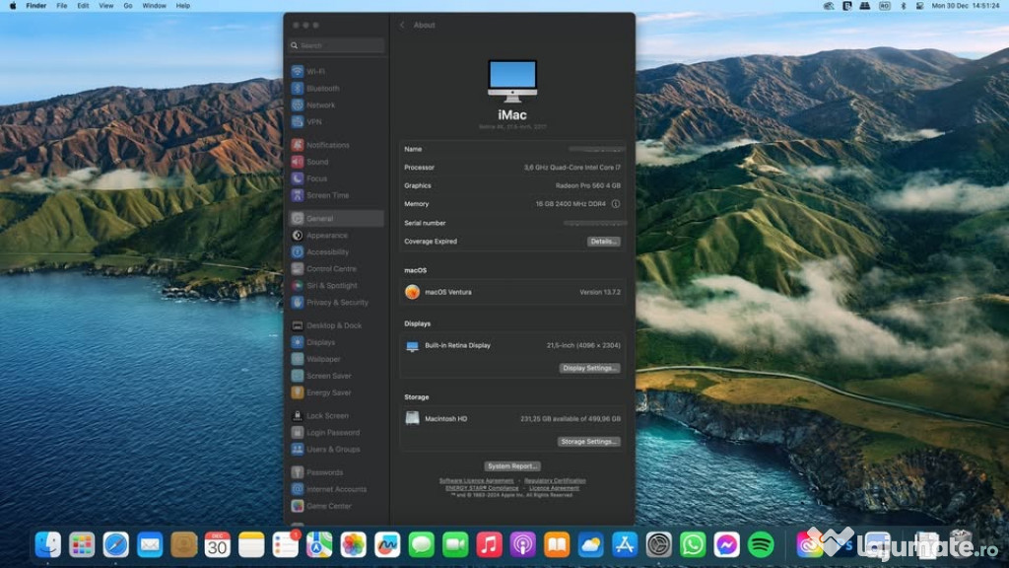Launch Spotify from the Dock
Image resolution: width=1009 pixels, height=568 pixels.
pyautogui.click(x=761, y=544)
